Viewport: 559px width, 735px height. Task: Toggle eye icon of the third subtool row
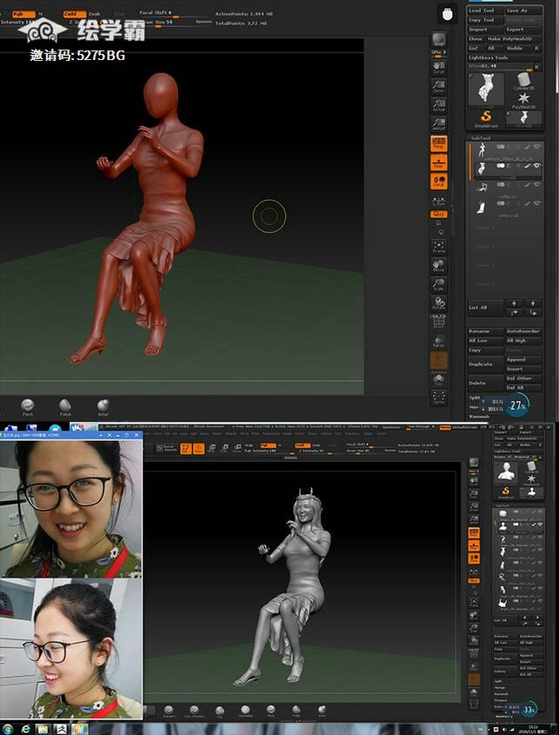click(537, 184)
